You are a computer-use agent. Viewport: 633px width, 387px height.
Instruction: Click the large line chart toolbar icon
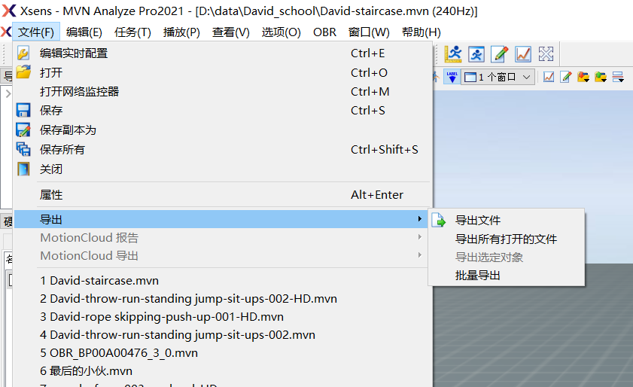pos(523,53)
